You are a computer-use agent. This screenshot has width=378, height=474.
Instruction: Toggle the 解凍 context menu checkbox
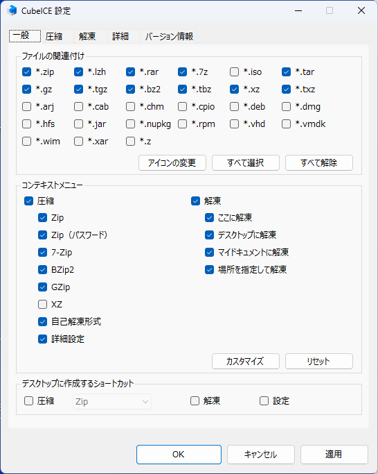tap(195, 201)
